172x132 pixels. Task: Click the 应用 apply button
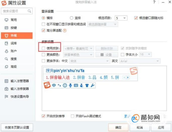[x=161, y=127]
